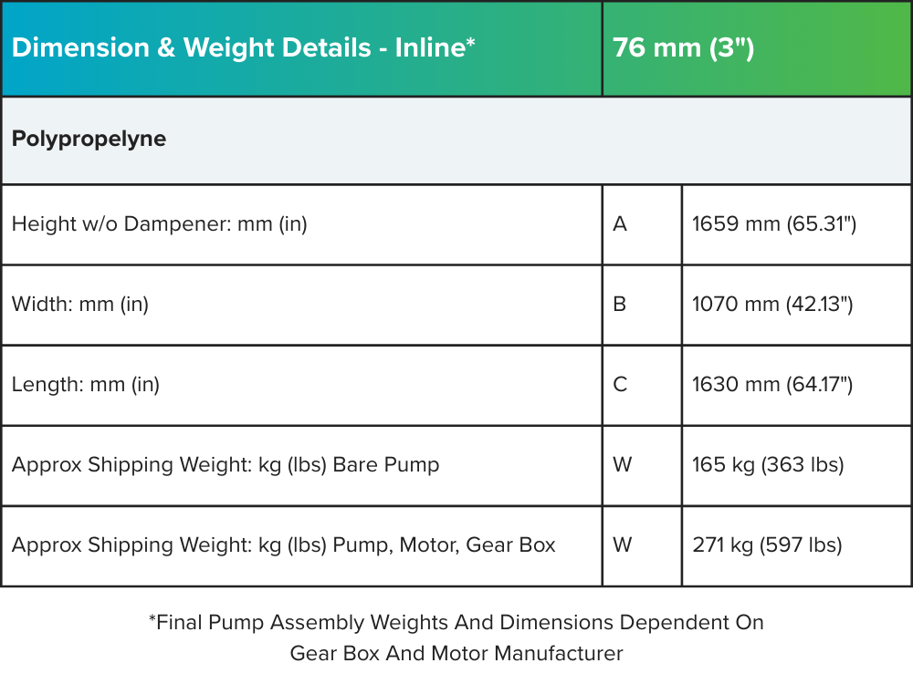Viewport: 913px width, 684px height.
Task: Click the letter C cell
Action: coord(621,385)
